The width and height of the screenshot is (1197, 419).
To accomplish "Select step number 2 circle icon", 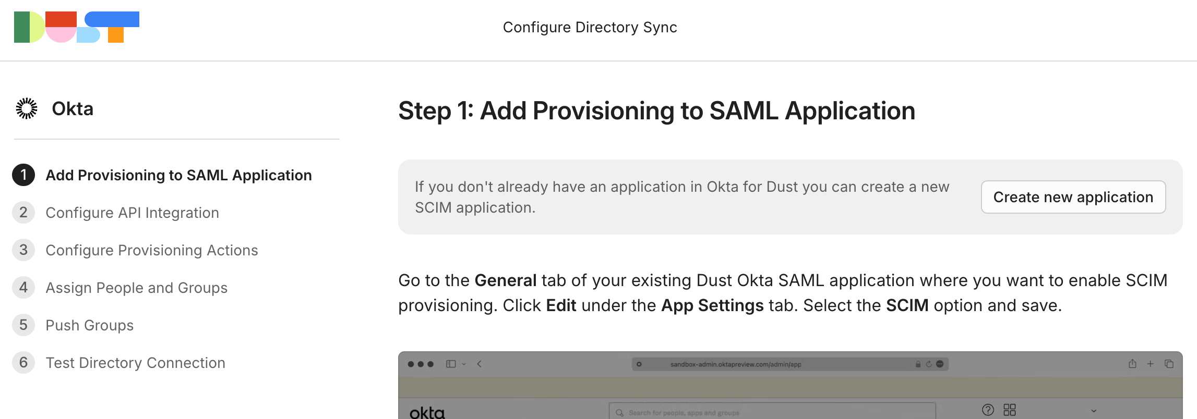I will (23, 213).
